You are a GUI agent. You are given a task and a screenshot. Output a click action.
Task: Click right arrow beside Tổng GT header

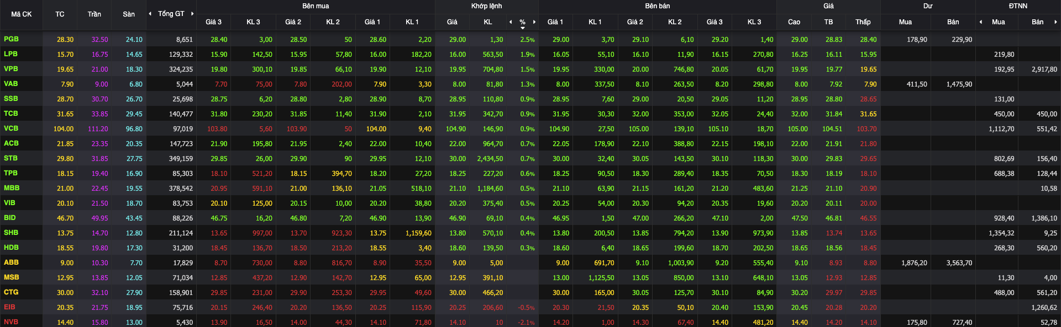click(192, 14)
